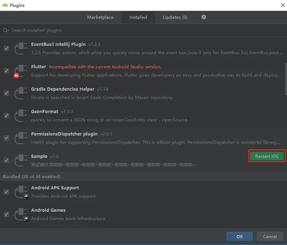Click the Android APK Support plugin icon

click(x=21, y=192)
